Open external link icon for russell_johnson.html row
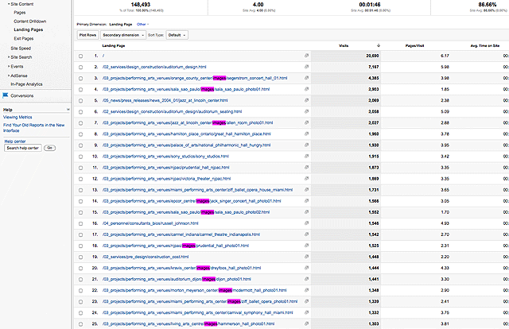The height and width of the screenshot is (329, 509). 306,224
